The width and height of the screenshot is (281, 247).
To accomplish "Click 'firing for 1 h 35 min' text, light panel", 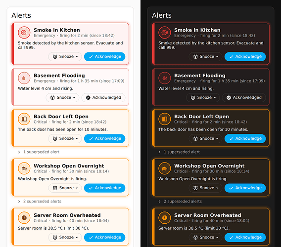I will coord(79,81).
